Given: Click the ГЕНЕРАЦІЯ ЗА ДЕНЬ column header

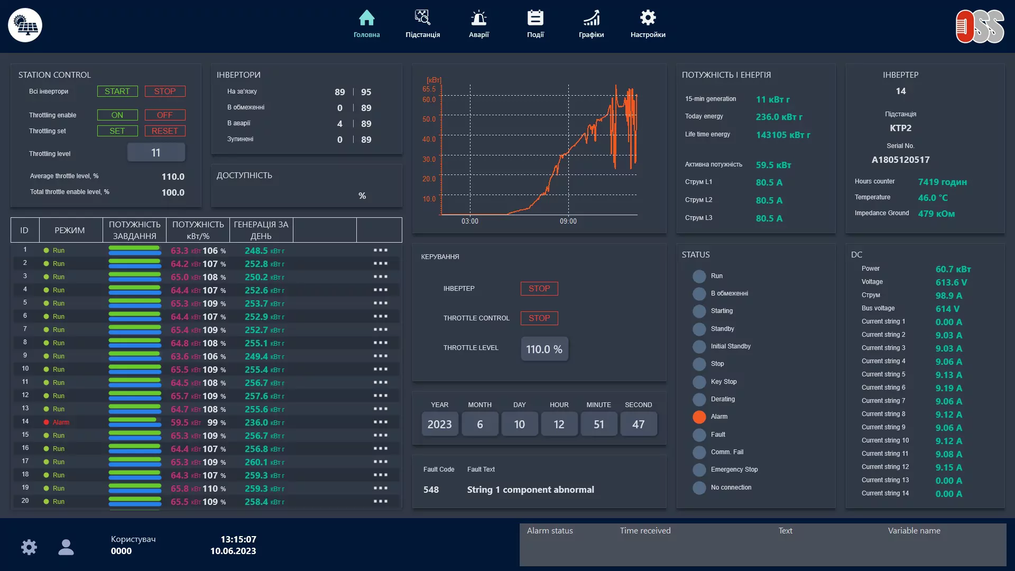Looking at the screenshot, I should (261, 230).
